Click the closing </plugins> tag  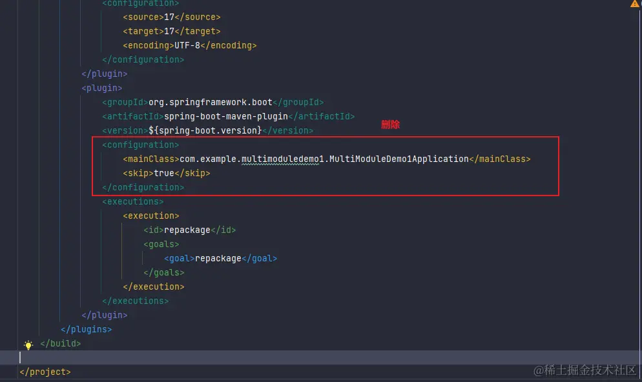point(87,329)
